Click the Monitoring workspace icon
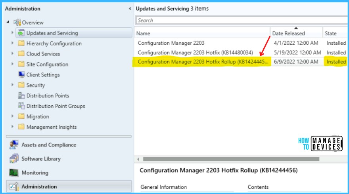349x194 pixels. (14, 173)
